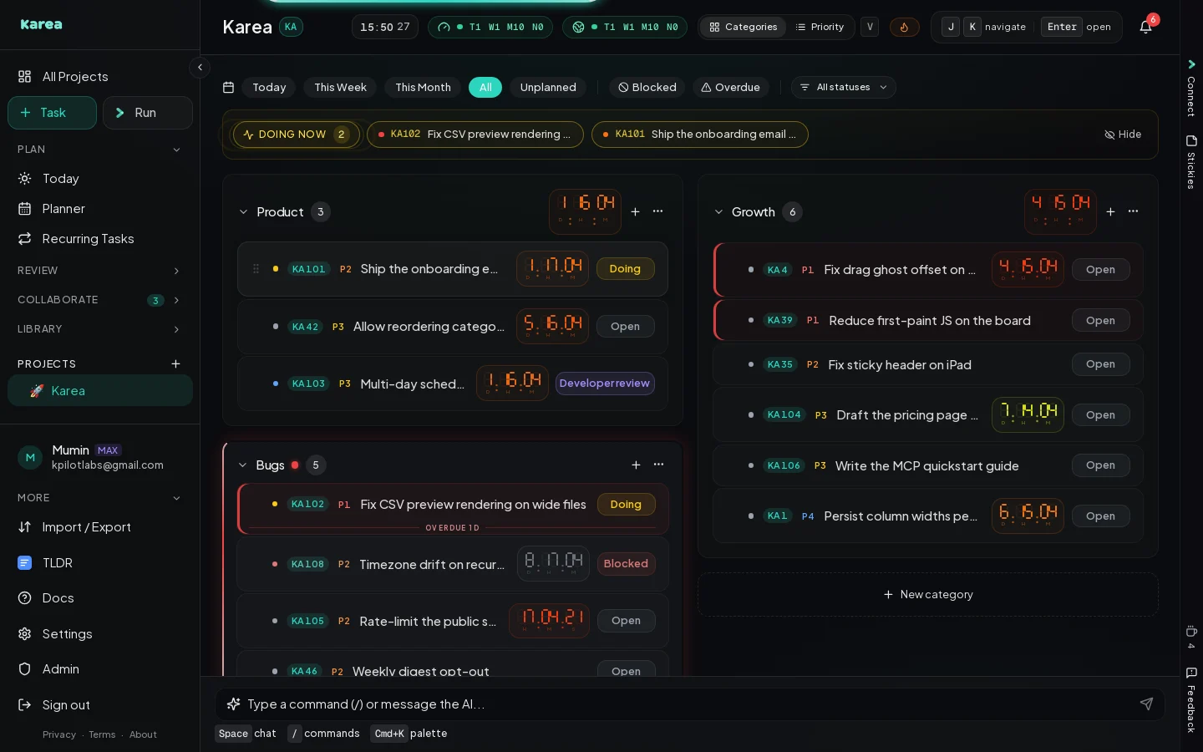Toggle the Unplanned filter
This screenshot has height=752, width=1203.
tap(548, 87)
